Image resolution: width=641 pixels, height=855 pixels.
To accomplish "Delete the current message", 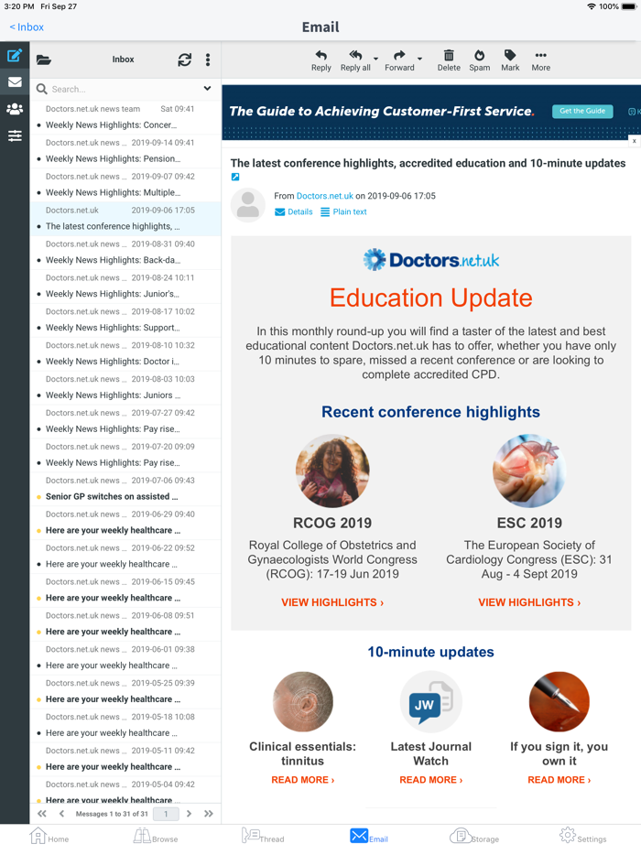I will tap(449, 60).
